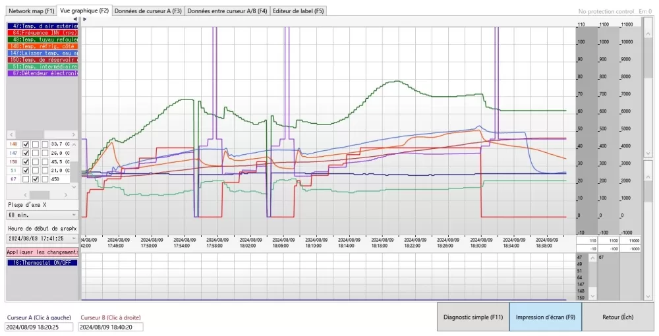Click the Impression d'écran (F9) button
The height and width of the screenshot is (336, 659).
coord(546,317)
